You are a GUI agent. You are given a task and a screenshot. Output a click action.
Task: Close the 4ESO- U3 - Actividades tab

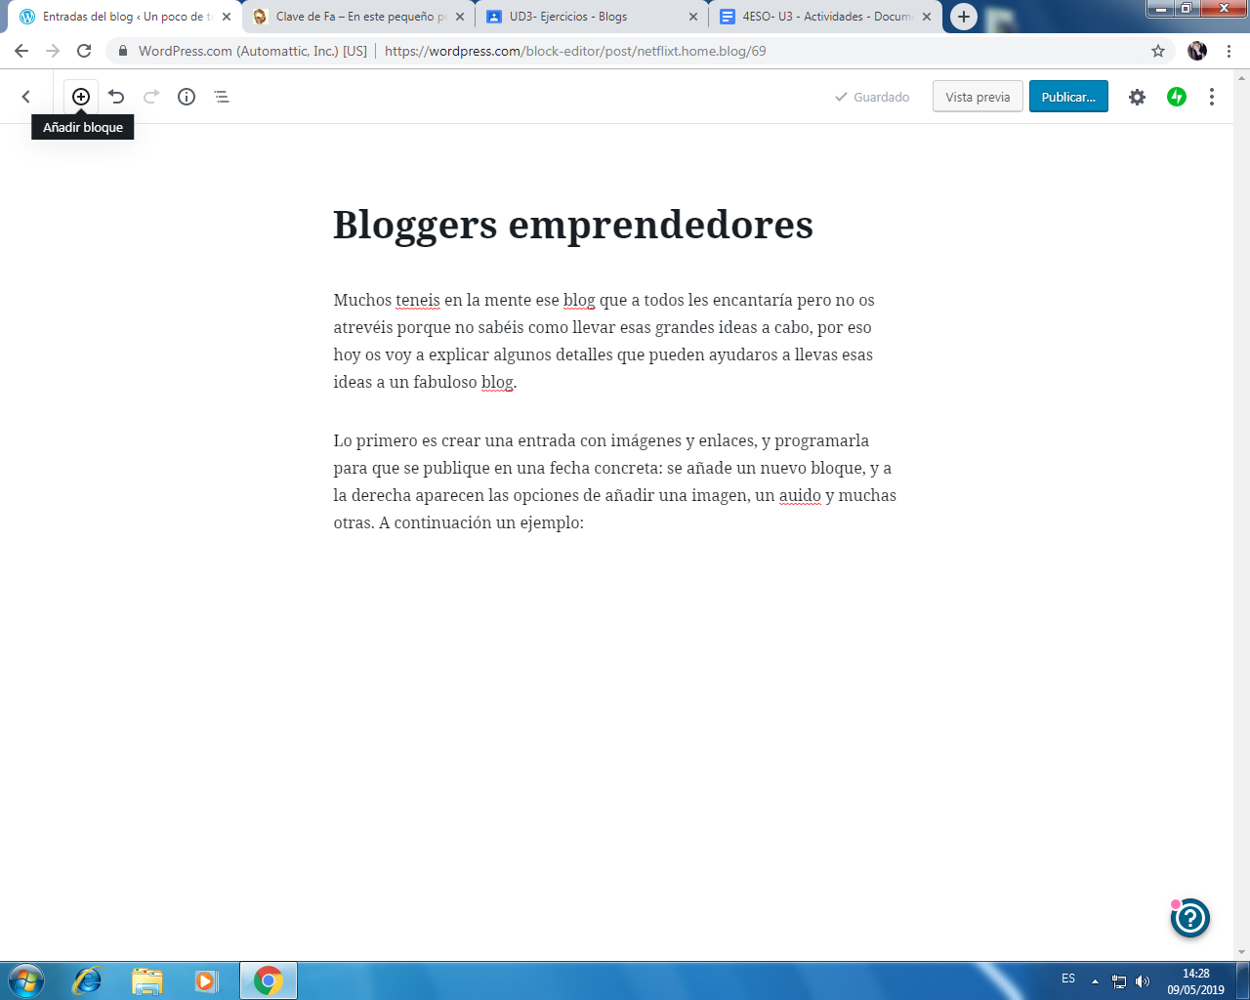927,17
